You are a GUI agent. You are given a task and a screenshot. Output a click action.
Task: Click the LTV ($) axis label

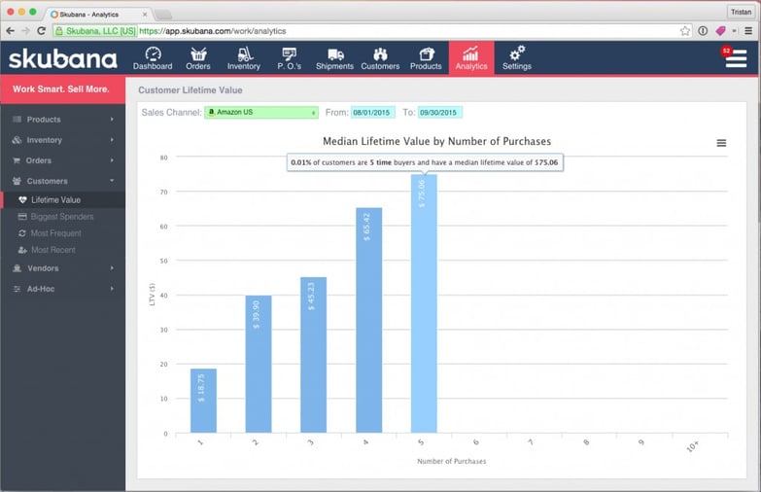pos(152,295)
